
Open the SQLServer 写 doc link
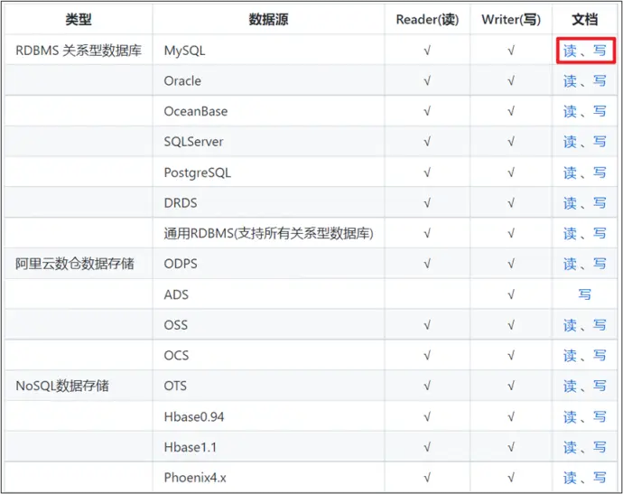click(600, 142)
